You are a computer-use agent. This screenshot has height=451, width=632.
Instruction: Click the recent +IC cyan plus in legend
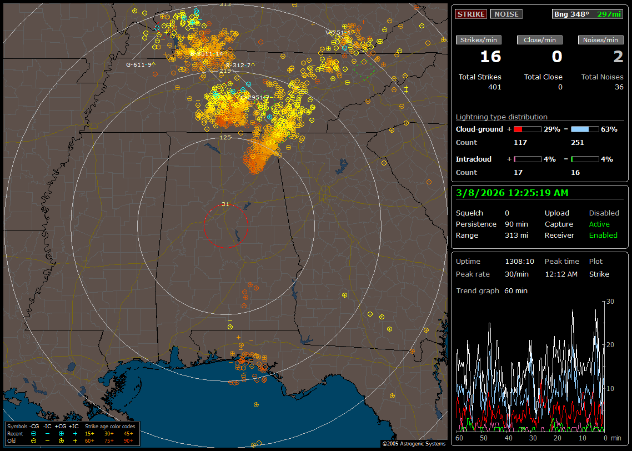(x=75, y=433)
